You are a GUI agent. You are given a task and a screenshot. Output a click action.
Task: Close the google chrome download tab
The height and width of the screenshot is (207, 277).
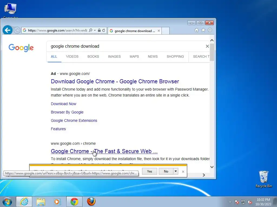pyautogui.click(x=159, y=31)
